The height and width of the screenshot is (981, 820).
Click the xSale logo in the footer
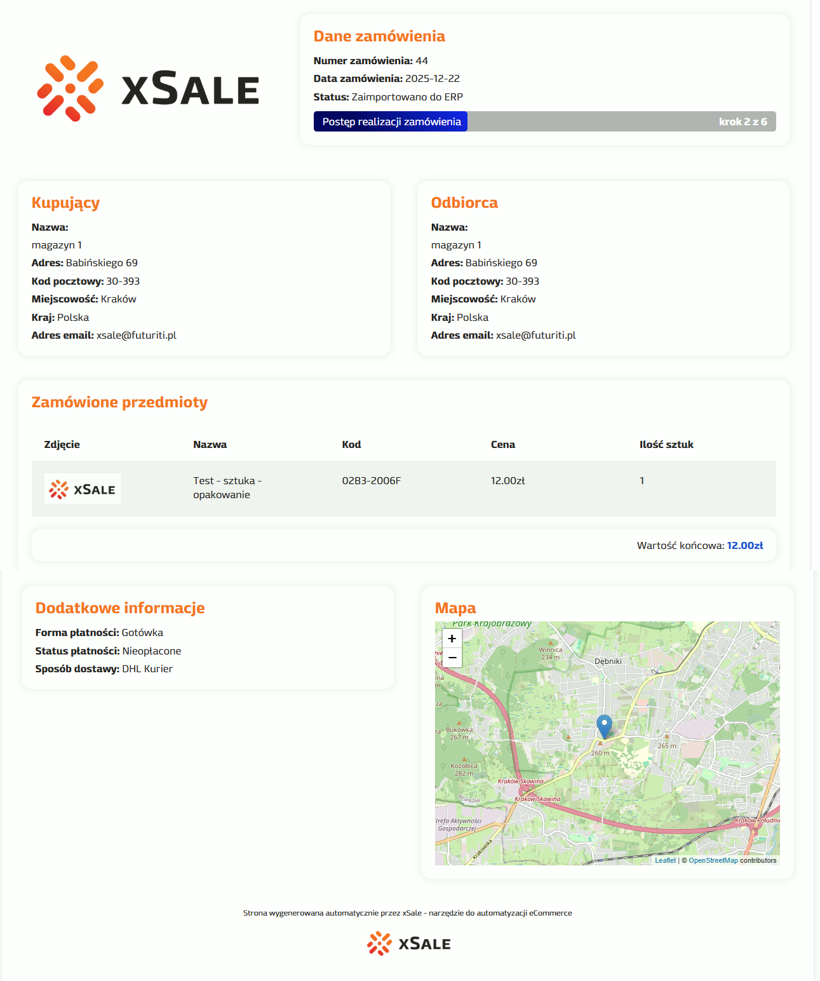[x=409, y=944]
